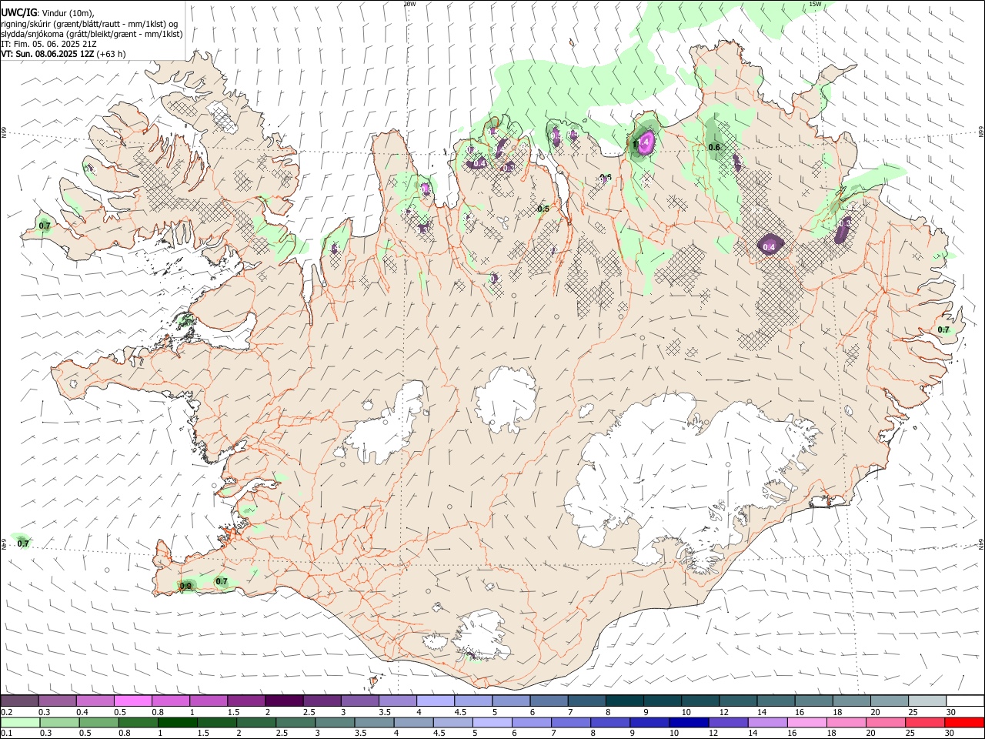
Task: Choose the bright red 30 swatch ending the lower legend
Action: point(963,723)
